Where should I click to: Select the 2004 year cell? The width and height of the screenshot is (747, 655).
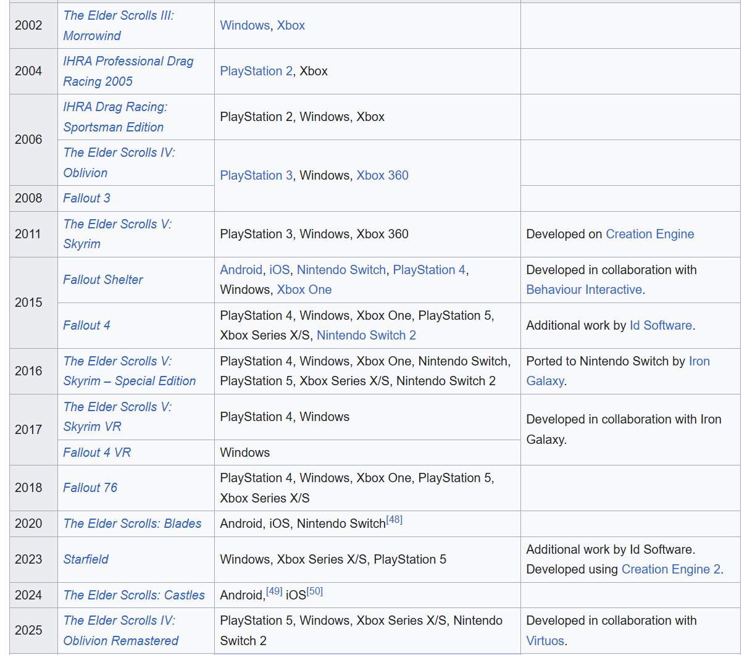[33, 71]
